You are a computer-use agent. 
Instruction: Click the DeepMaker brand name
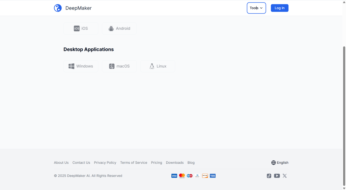tap(78, 8)
